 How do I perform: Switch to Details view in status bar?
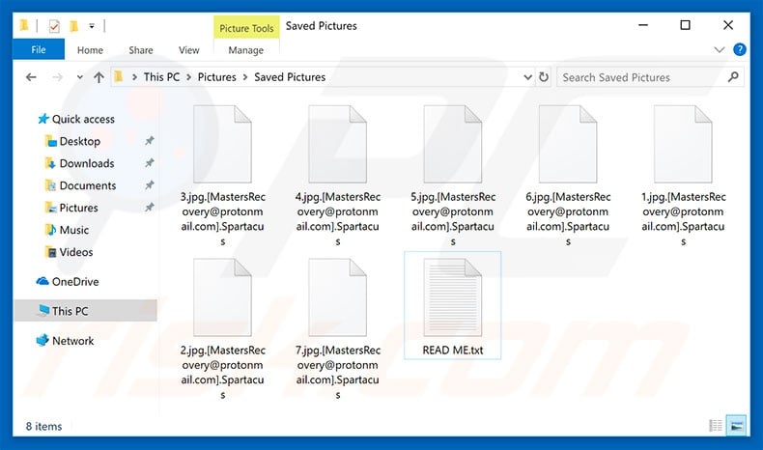(716, 426)
